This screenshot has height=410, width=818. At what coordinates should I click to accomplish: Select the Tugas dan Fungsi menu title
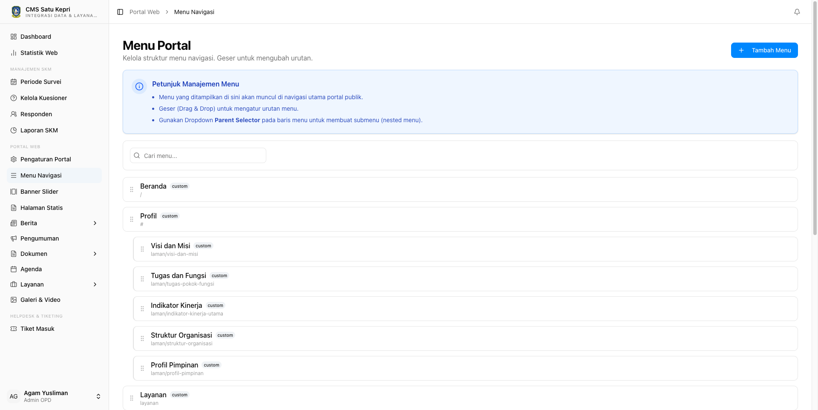[x=179, y=275]
